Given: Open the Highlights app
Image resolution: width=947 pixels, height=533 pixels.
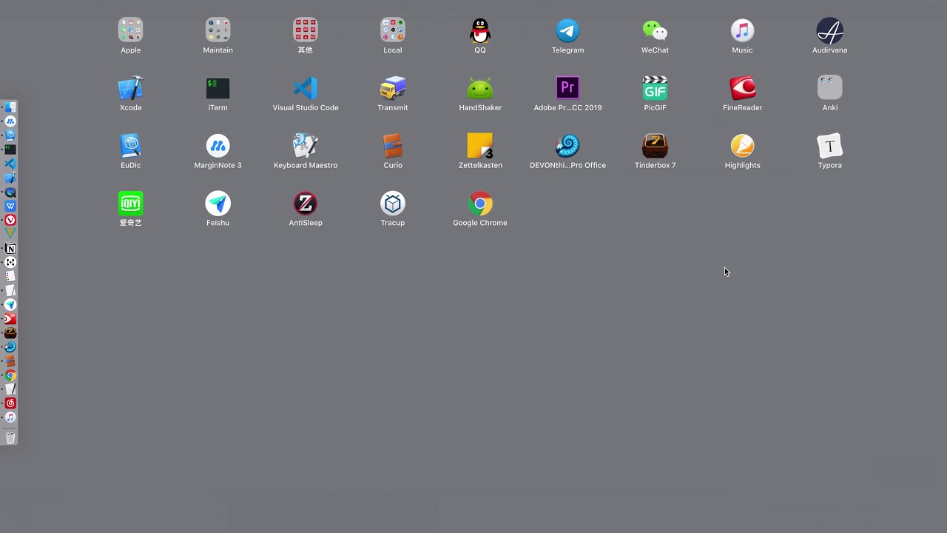Looking at the screenshot, I should 742,146.
